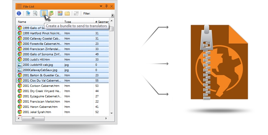Click the greyed-out swap files toolbar icon
The height and width of the screenshot is (135, 268).
[76, 13]
